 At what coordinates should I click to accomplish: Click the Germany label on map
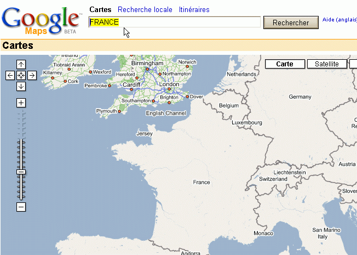click(x=300, y=97)
